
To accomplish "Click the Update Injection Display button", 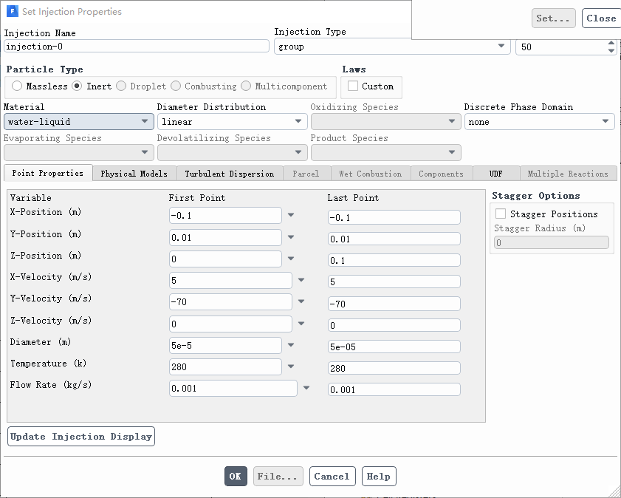I will click(x=81, y=437).
